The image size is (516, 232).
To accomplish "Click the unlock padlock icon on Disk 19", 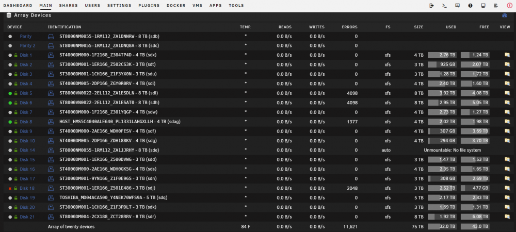I will pyautogui.click(x=15, y=198).
